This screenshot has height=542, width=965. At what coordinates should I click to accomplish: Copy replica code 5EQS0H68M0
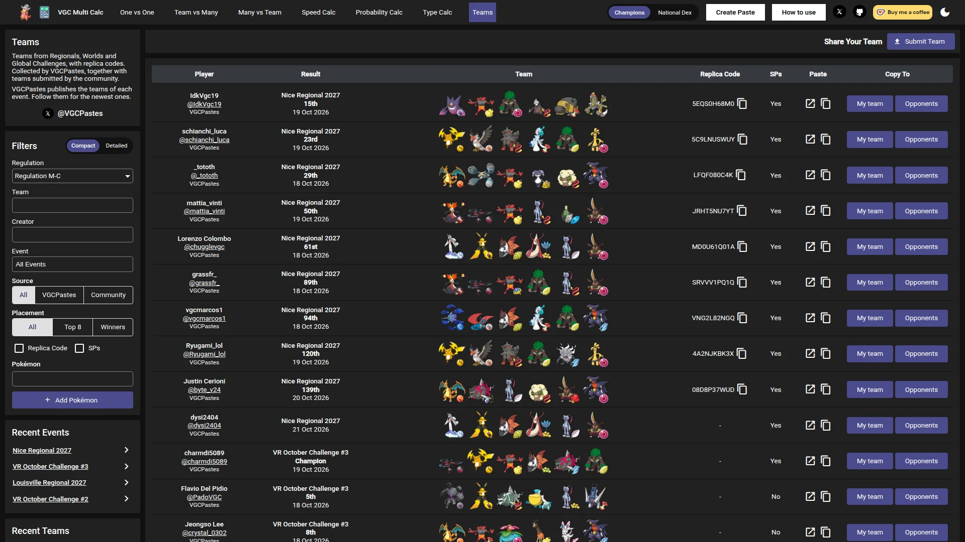point(742,104)
